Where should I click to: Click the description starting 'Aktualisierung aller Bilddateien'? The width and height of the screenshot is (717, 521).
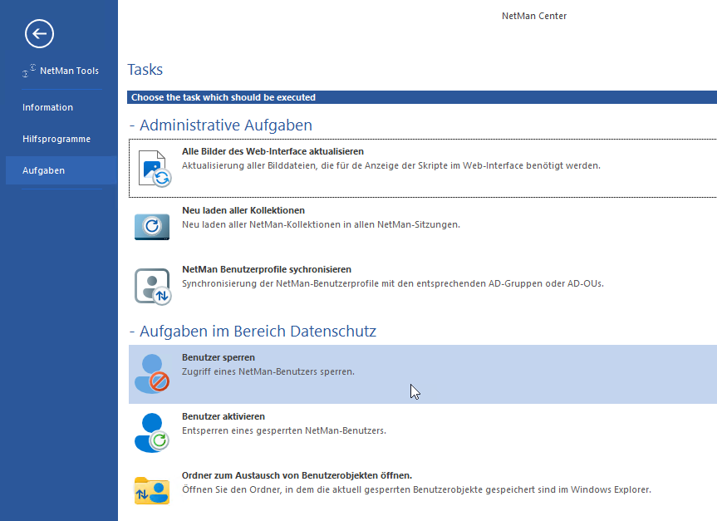point(391,165)
